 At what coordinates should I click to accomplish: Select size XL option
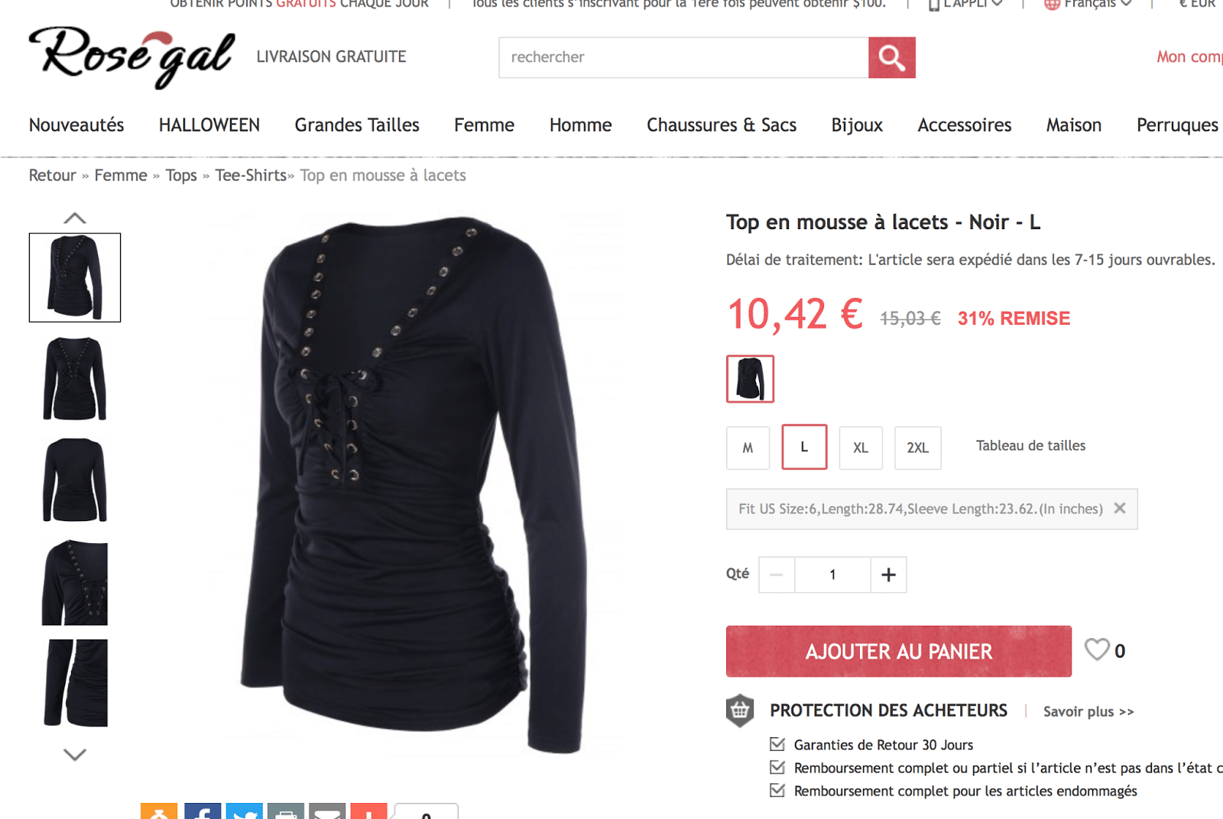[x=861, y=448]
